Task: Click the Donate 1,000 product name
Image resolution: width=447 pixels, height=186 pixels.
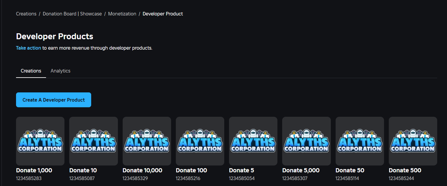Action: [34, 170]
